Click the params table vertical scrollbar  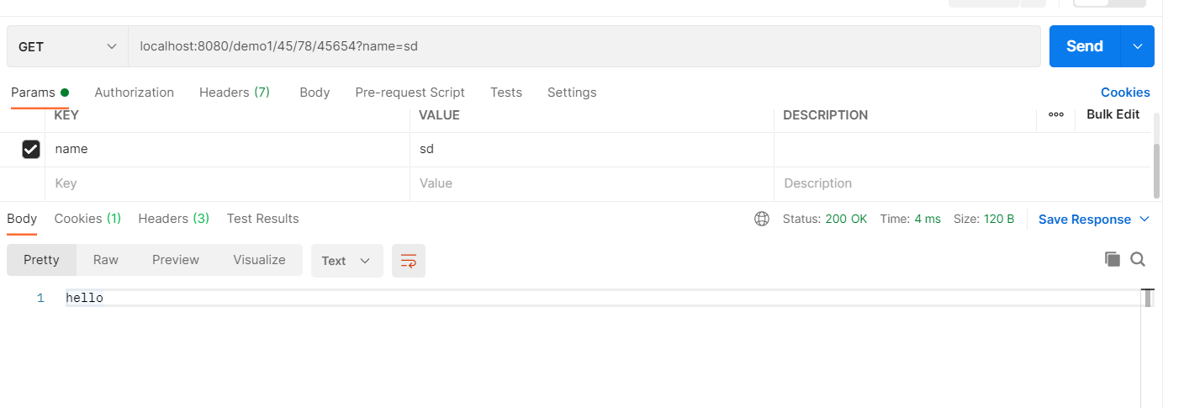click(1156, 168)
